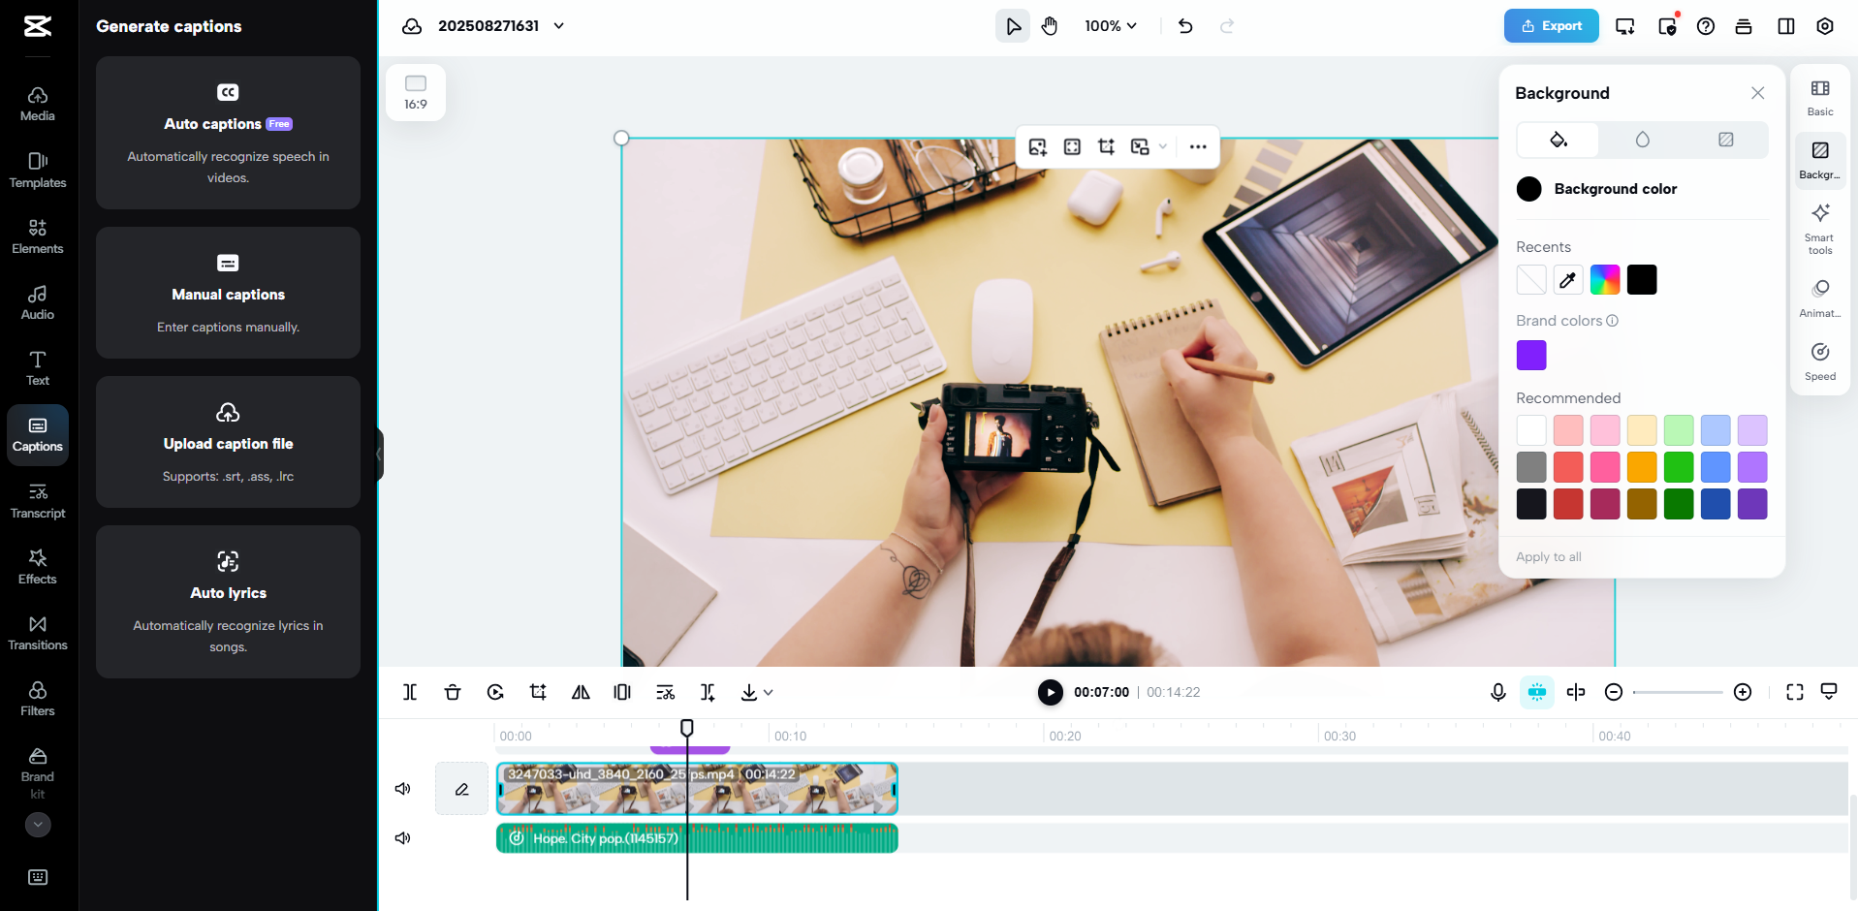Pick a color using the eyedropper in Recents

click(x=1567, y=279)
